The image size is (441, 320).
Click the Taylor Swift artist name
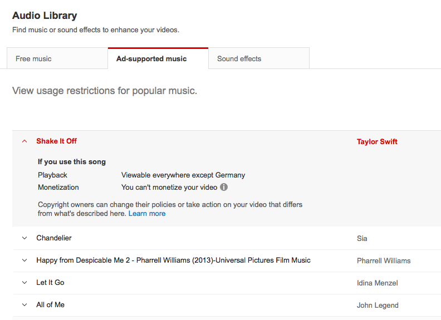point(377,142)
